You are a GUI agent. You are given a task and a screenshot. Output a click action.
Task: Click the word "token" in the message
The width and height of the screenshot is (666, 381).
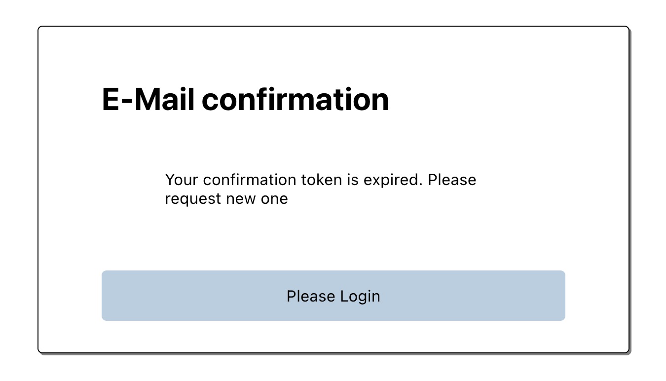[x=321, y=180]
